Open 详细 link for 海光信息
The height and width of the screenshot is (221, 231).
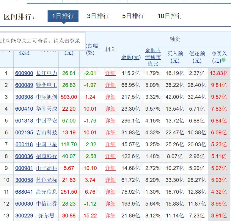coord(110,192)
